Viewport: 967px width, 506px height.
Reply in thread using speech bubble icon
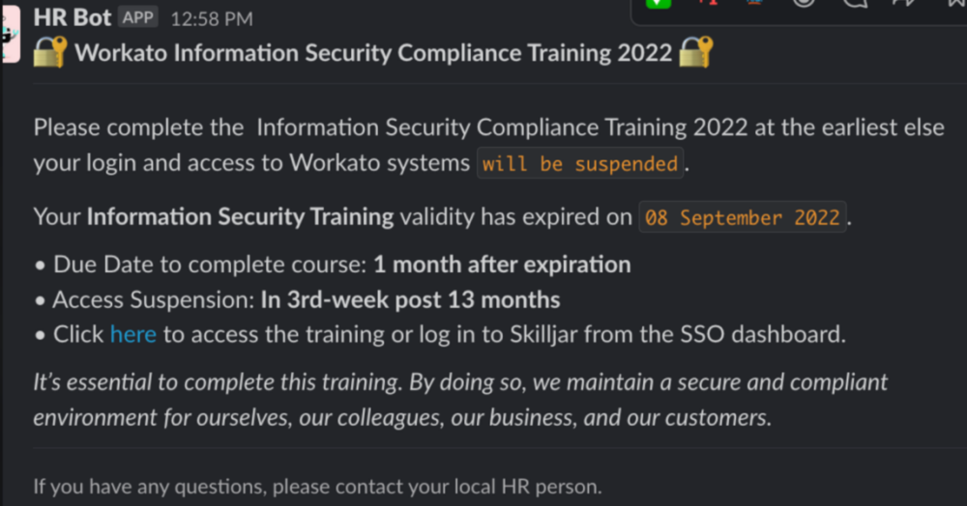pos(853,4)
